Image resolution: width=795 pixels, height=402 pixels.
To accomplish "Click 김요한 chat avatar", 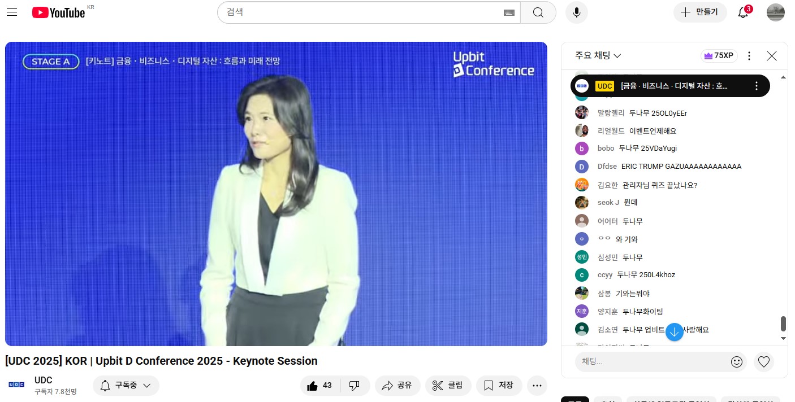I will 582,185.
